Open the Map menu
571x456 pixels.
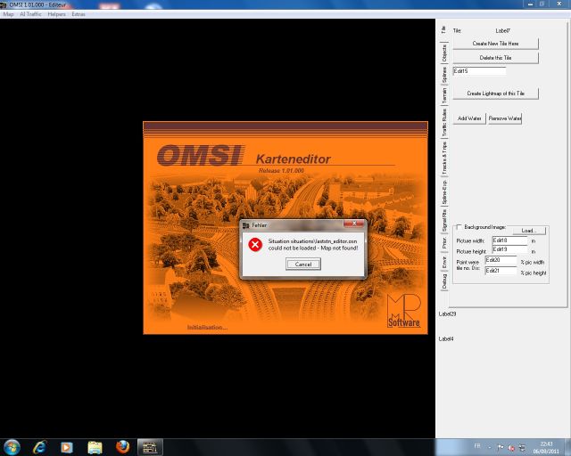8,14
